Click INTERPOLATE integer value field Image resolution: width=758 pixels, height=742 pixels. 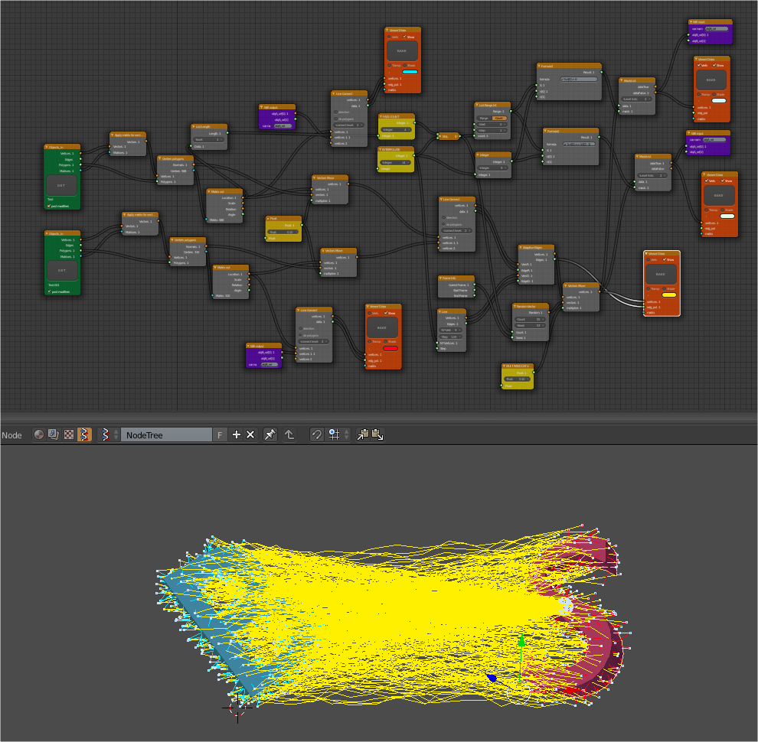(394, 162)
